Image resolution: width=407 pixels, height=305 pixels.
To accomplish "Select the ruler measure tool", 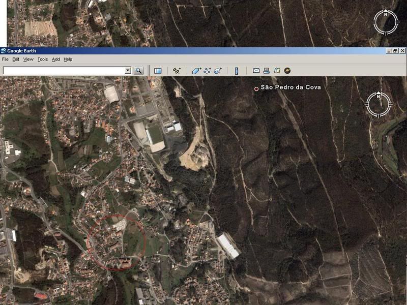I will point(237,71).
